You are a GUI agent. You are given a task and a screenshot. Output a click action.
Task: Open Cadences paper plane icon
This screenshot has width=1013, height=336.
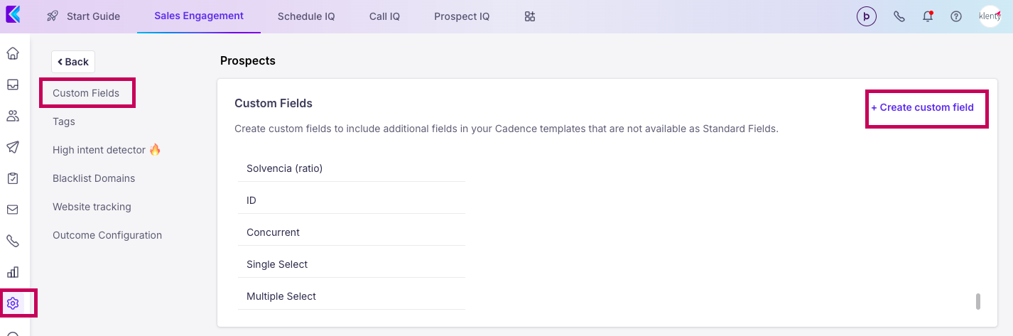(x=13, y=147)
